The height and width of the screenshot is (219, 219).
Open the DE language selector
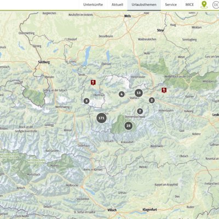tap(216, 5)
